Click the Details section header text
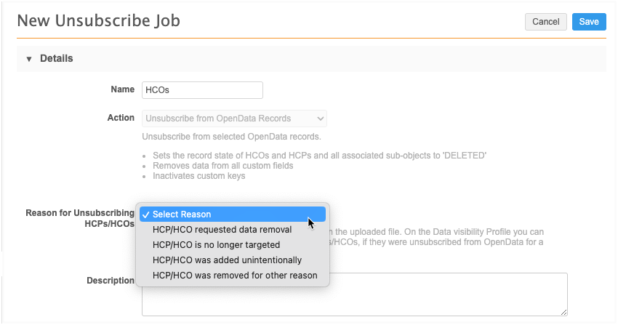The image size is (618, 325). 57,58
